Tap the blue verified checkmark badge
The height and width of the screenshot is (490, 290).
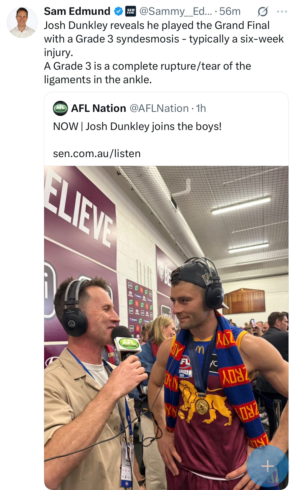coord(118,11)
